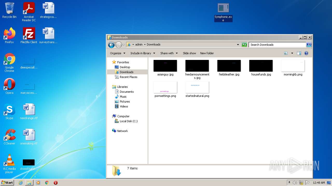The height and width of the screenshot is (186, 332).
Task: Open FileZilla Client desktop shortcut
Action: 29,36
